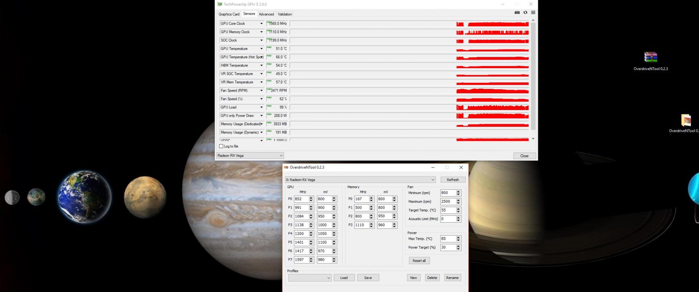This screenshot has height=292, width=699.
Task: Click the OverdriveNTool title bar app icon
Action: pos(286,167)
